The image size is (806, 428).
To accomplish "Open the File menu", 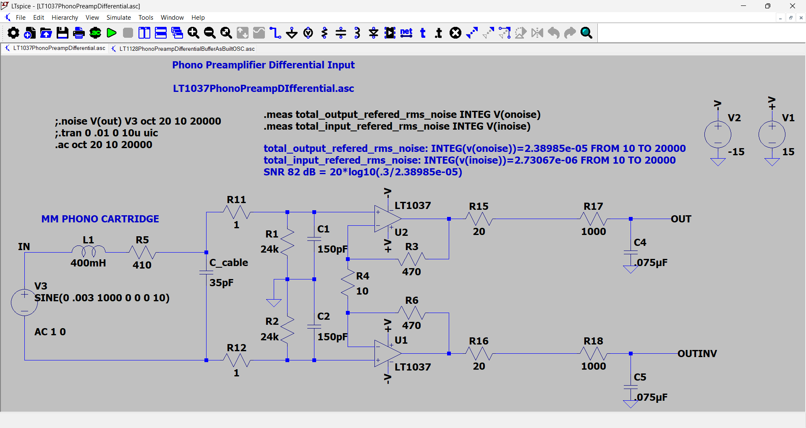I will (21, 18).
